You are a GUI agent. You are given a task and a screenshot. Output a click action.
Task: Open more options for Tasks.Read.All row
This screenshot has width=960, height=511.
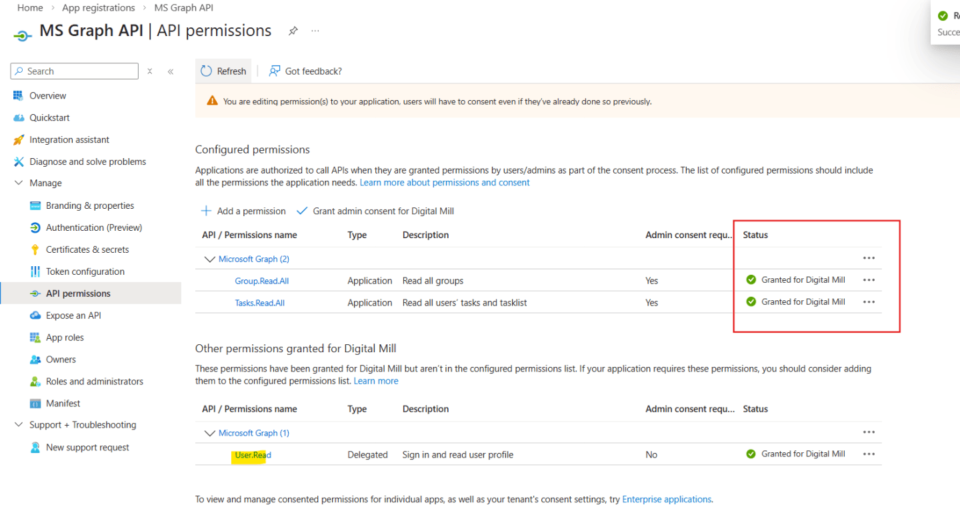[869, 302]
